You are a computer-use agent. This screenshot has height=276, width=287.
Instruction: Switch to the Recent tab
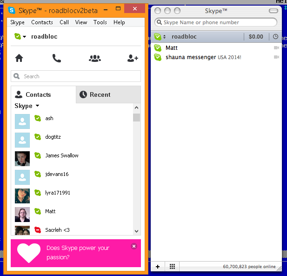(108, 94)
